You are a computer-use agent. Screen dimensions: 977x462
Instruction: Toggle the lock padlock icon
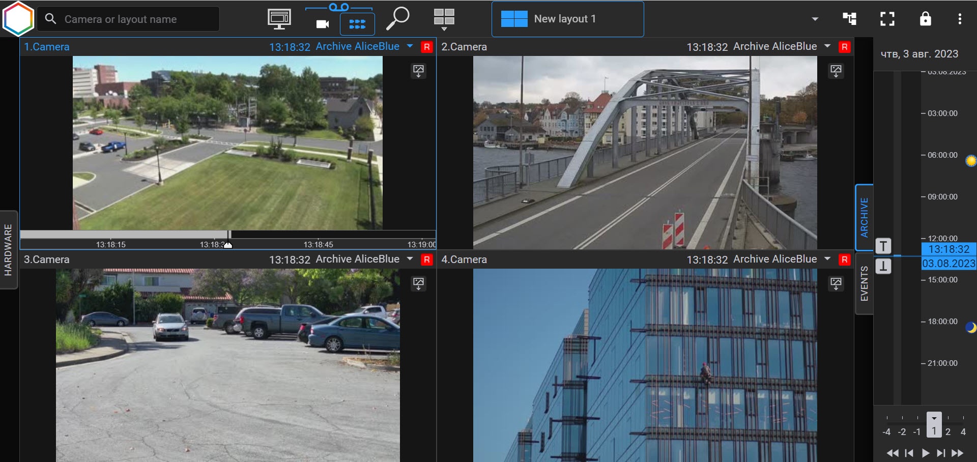(x=925, y=19)
